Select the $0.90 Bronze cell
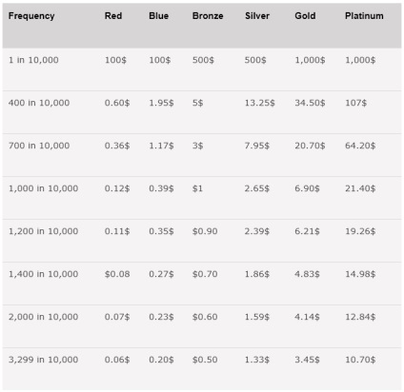The width and height of the screenshot is (404, 392). point(205,231)
